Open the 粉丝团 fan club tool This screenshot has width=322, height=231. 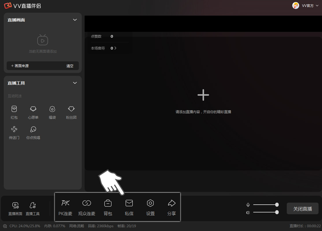coord(71,112)
